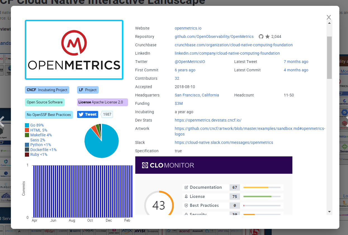Click the GitHub octocat icon beside the repository
Image resolution: width=348 pixels, height=235 pixels.
[x=261, y=37]
